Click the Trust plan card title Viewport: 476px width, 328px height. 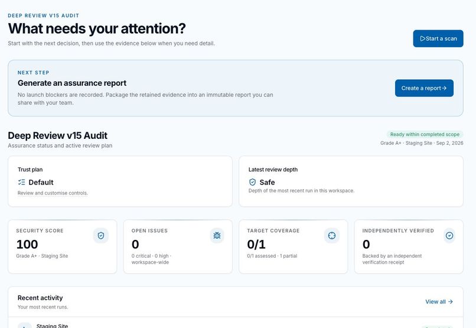tap(30, 170)
